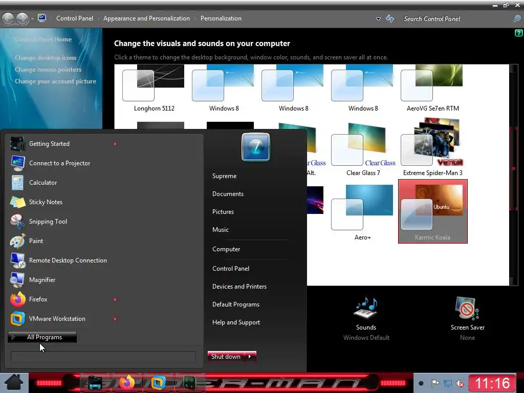Open Supreme user folder
The width and height of the screenshot is (524, 393).
[224, 176]
